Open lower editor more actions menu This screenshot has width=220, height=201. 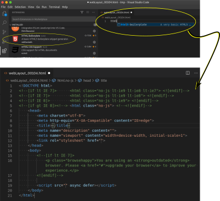[196, 73]
